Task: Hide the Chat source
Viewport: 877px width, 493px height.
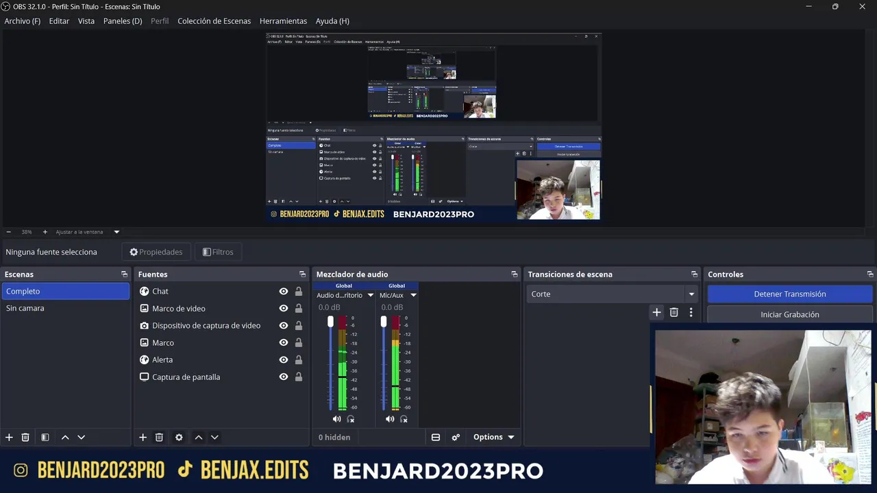Action: coord(283,291)
